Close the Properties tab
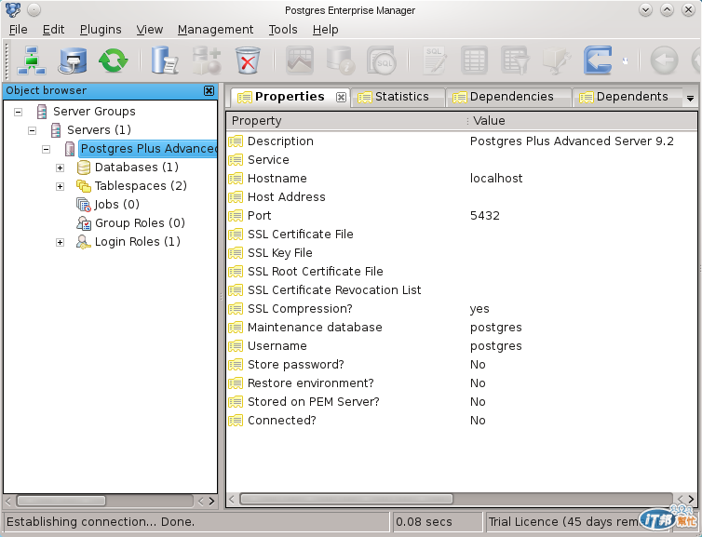 [341, 97]
